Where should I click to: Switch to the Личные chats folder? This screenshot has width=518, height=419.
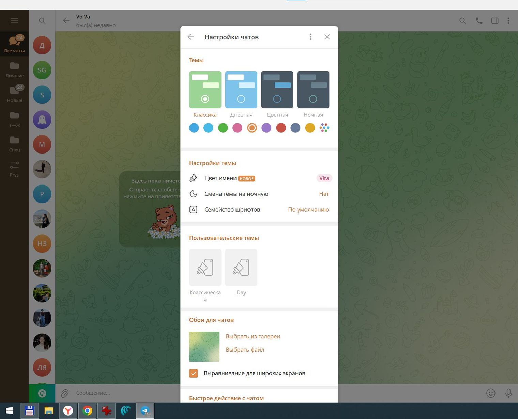click(14, 70)
